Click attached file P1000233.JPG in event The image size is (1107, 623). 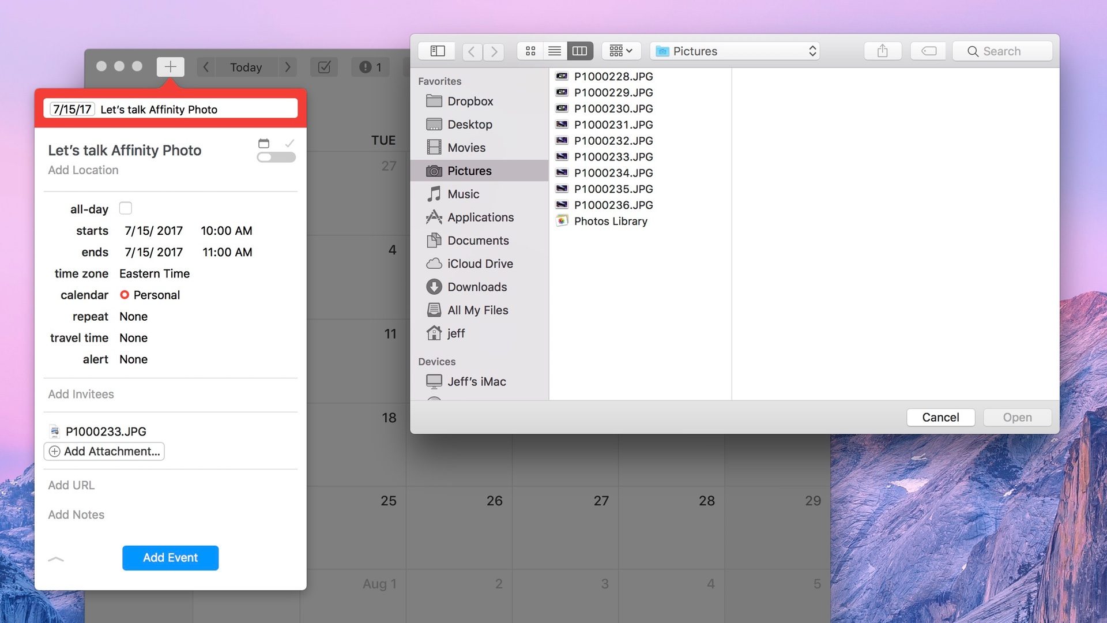(x=98, y=431)
